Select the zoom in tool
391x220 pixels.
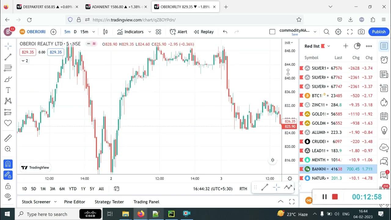pos(8,149)
